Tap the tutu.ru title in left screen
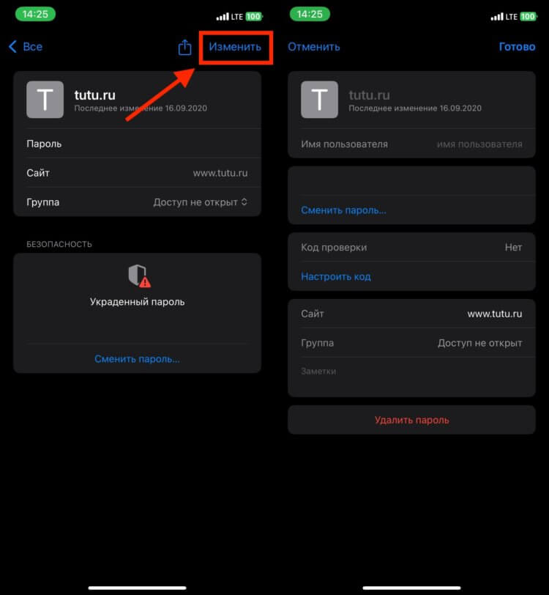549x595 pixels. [94, 95]
